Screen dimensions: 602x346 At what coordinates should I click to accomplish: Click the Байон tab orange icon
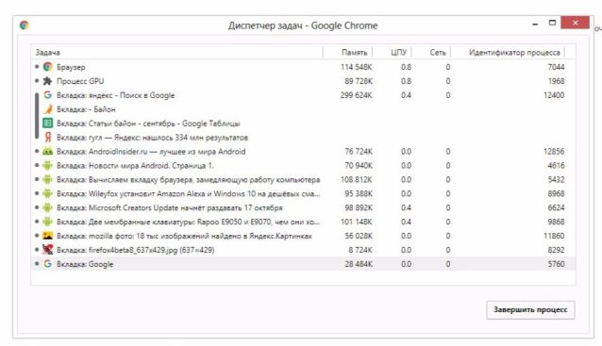[47, 109]
